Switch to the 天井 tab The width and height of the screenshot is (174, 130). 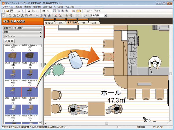94,22
